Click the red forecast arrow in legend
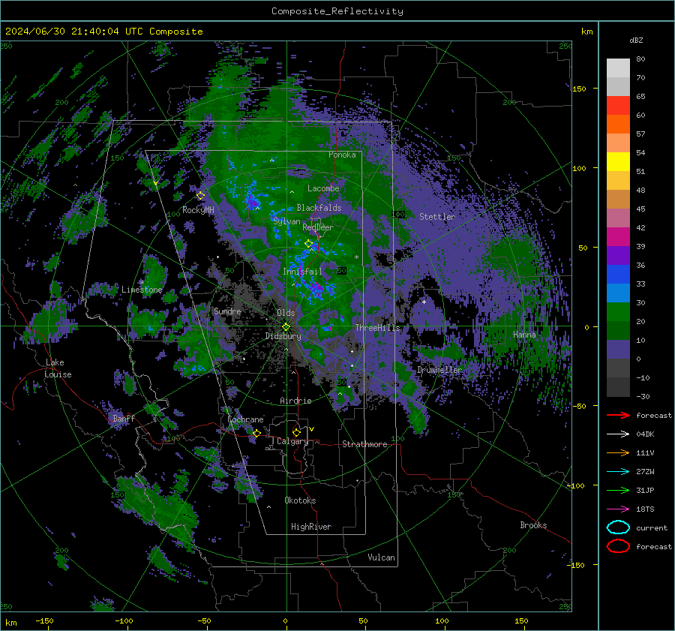This screenshot has height=631, width=675. pos(618,415)
